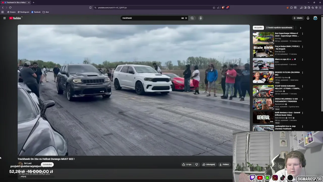
Task: Open the VPN shield icon in toolbar
Action: pos(316,8)
